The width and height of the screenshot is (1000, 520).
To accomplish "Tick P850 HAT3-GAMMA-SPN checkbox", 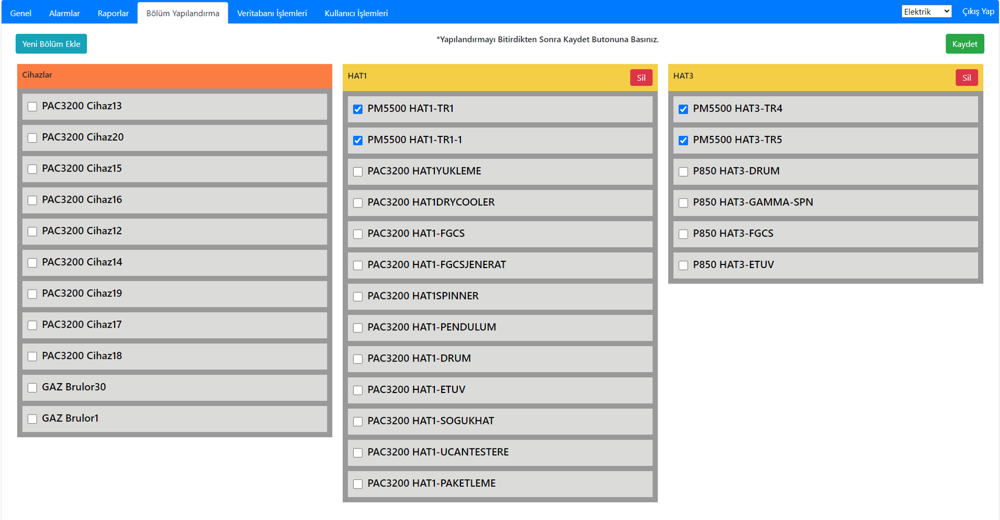I will [683, 203].
